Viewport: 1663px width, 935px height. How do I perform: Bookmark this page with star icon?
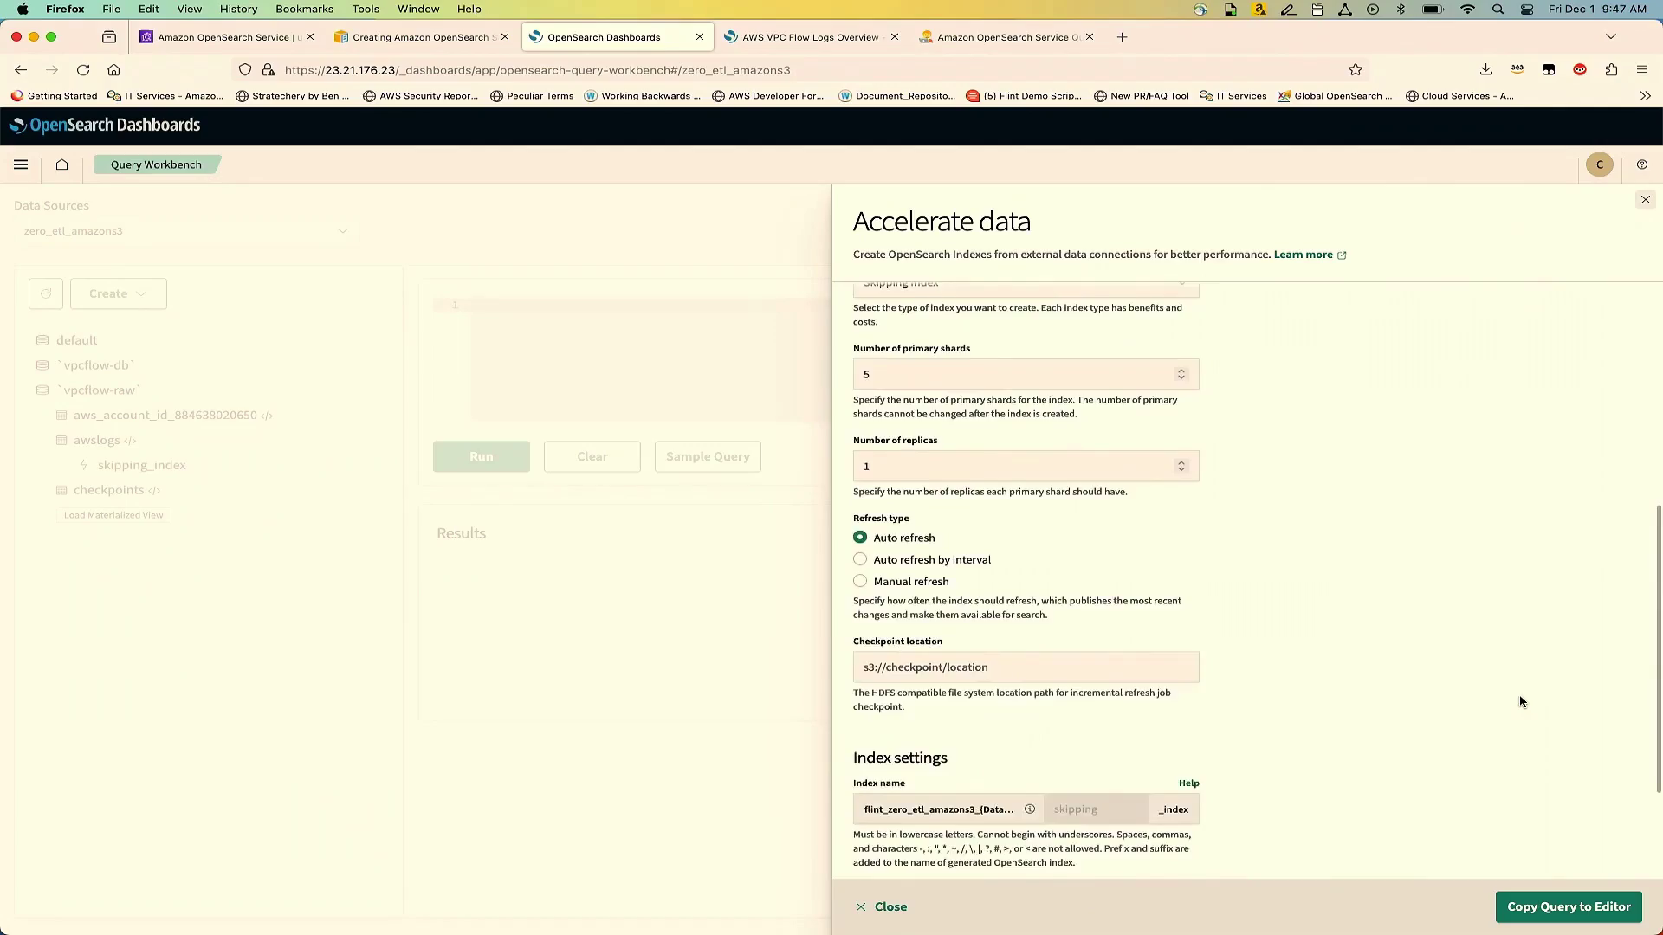[x=1356, y=70]
